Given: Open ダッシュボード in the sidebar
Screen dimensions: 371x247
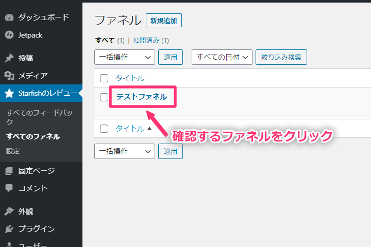Looking at the screenshot, I should pos(41,17).
